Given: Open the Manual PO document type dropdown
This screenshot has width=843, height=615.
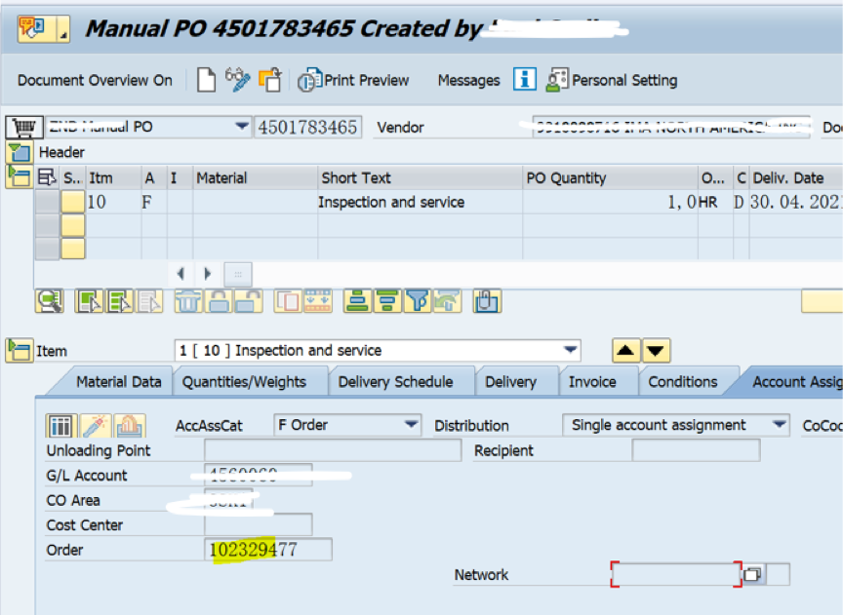Looking at the screenshot, I should tap(242, 127).
